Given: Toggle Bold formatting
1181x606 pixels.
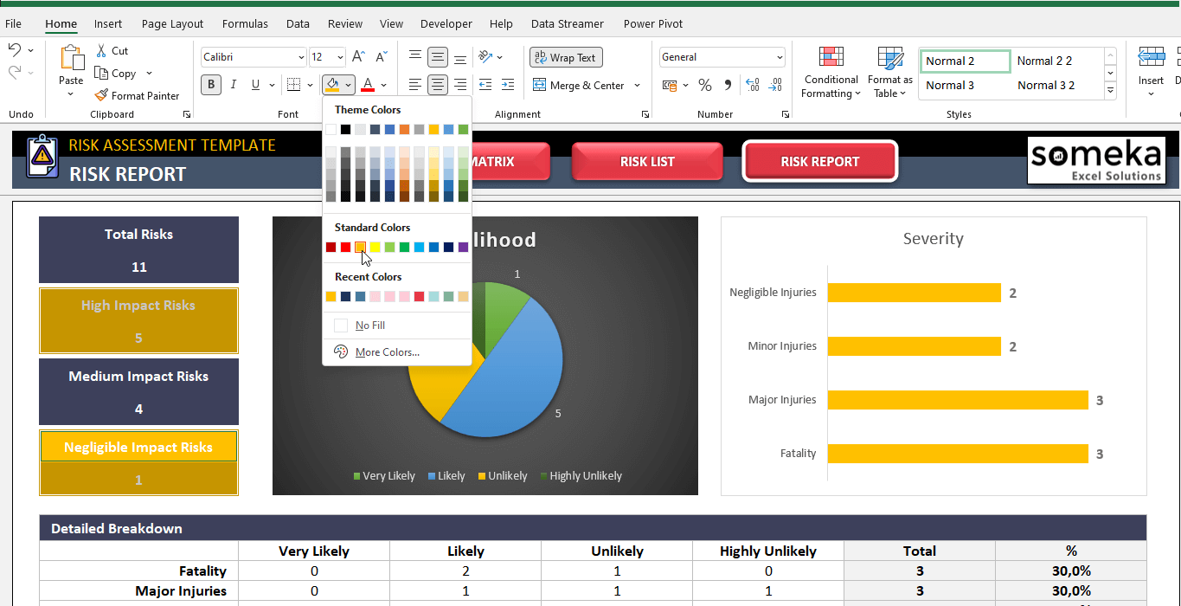Looking at the screenshot, I should [x=210, y=85].
